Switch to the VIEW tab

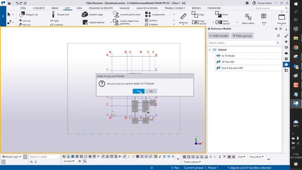pos(79,8)
